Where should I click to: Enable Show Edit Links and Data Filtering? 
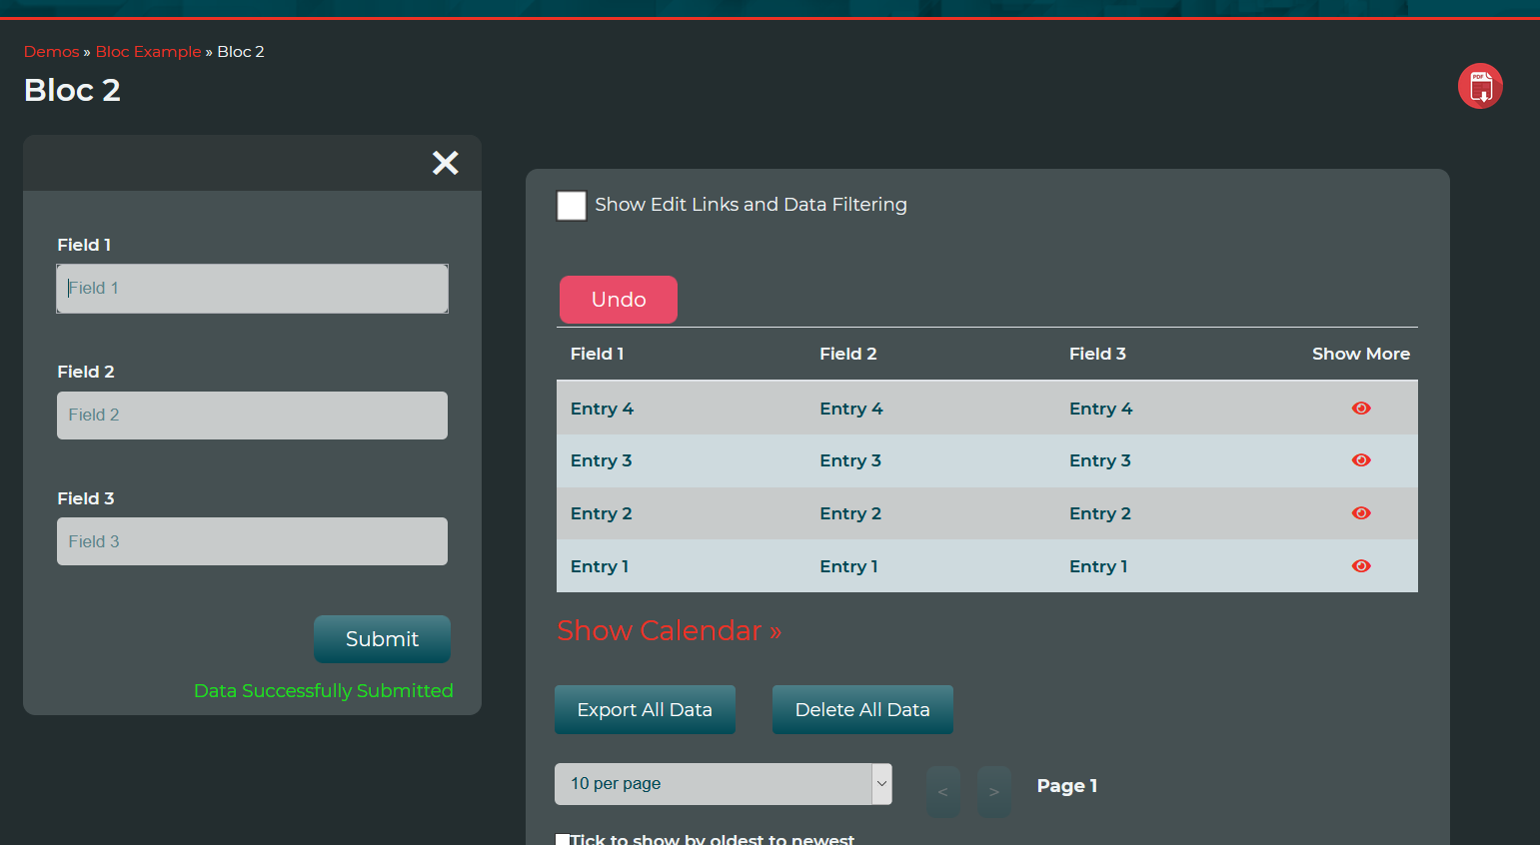pyautogui.click(x=572, y=206)
